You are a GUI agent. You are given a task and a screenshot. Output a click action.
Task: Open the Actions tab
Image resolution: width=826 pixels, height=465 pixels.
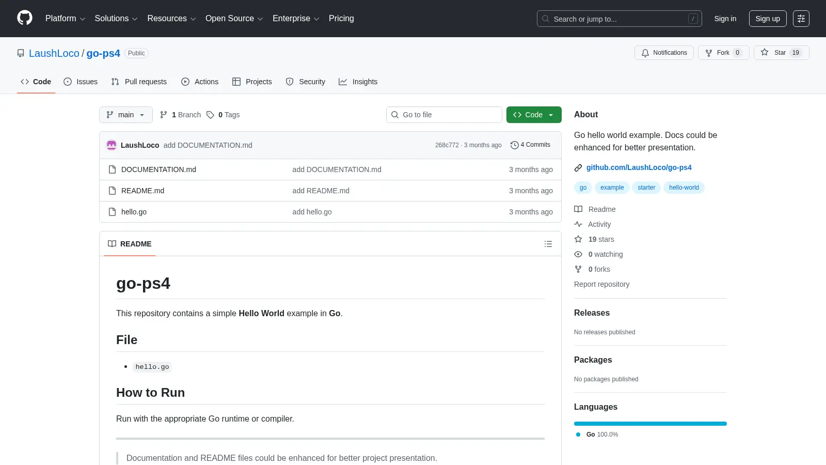point(200,82)
